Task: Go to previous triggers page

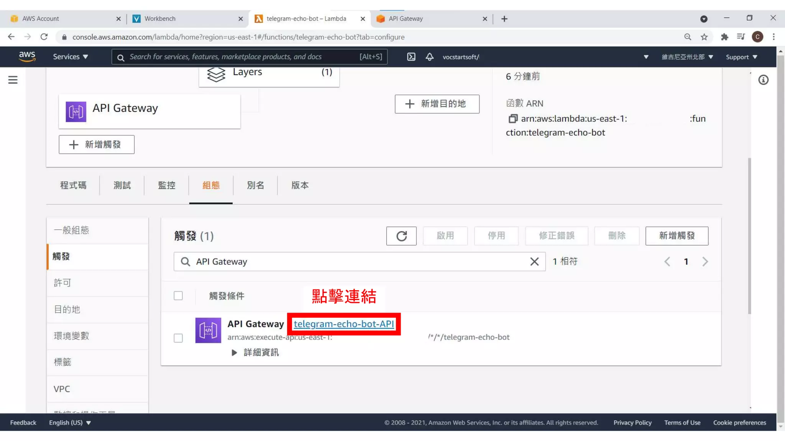Action: click(667, 261)
